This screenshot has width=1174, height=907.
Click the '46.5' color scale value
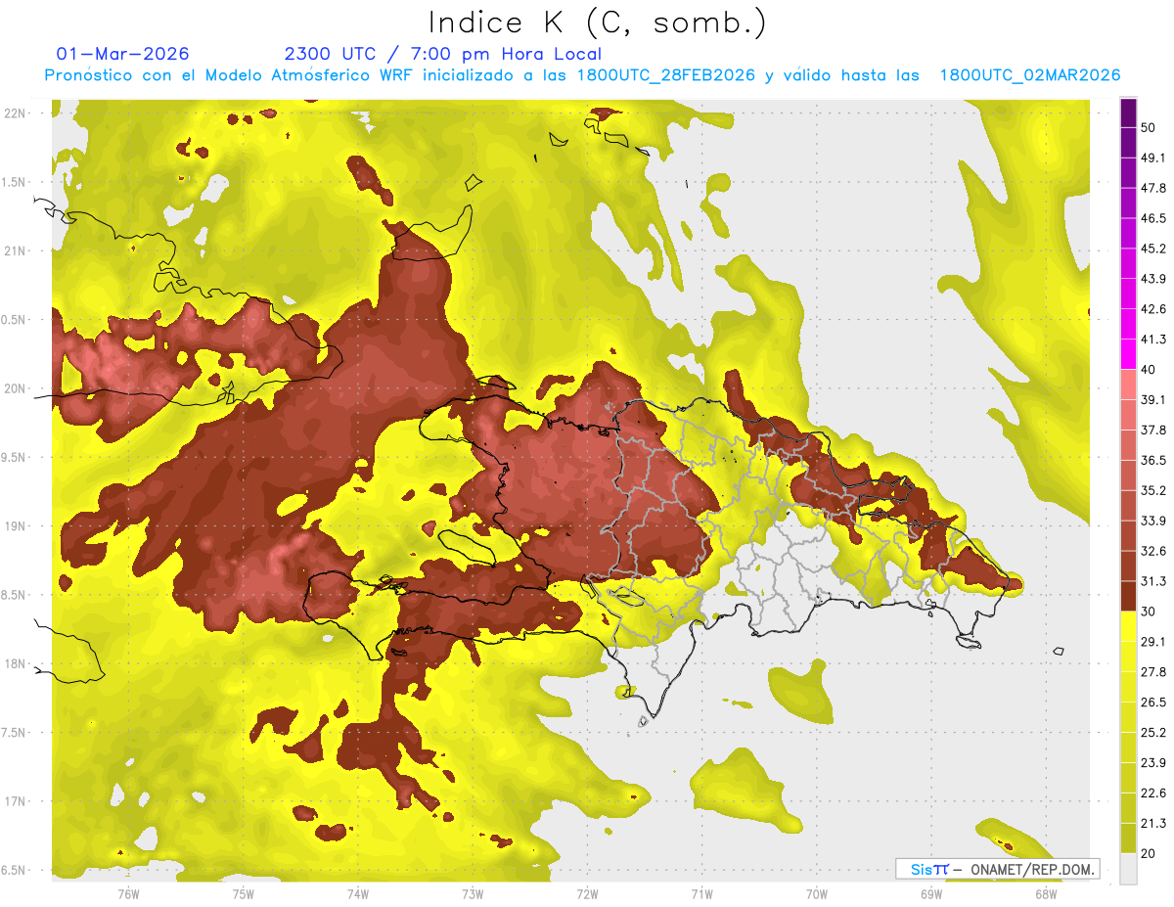tap(1153, 219)
